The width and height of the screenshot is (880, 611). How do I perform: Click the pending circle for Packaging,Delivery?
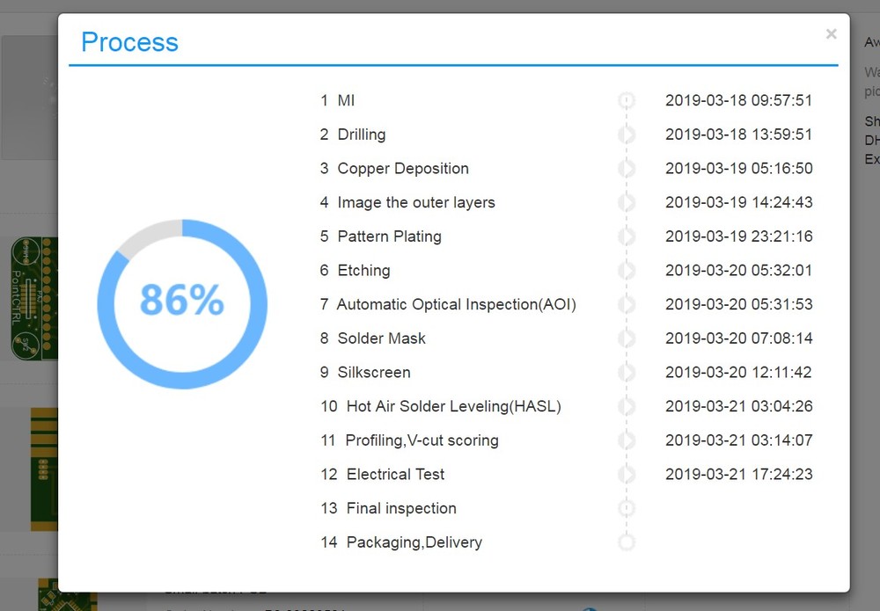click(627, 542)
